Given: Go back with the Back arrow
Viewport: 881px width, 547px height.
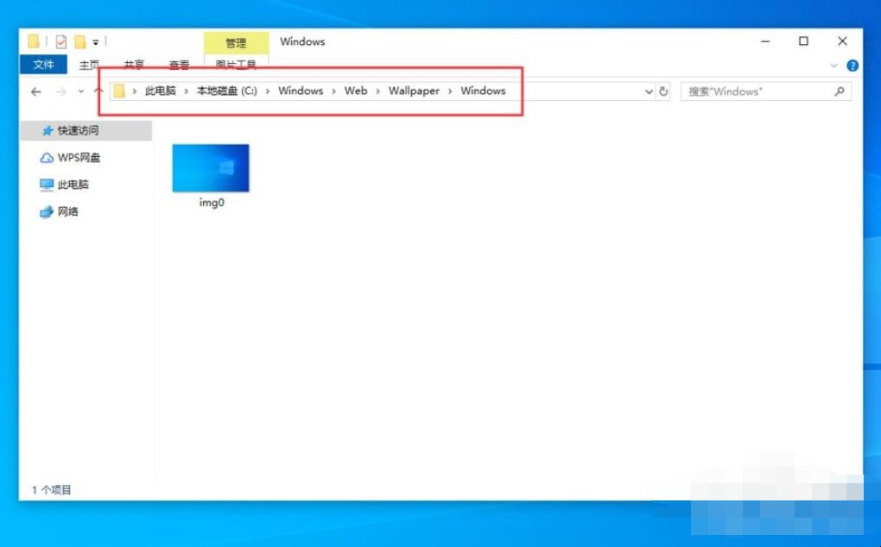Looking at the screenshot, I should (x=36, y=91).
